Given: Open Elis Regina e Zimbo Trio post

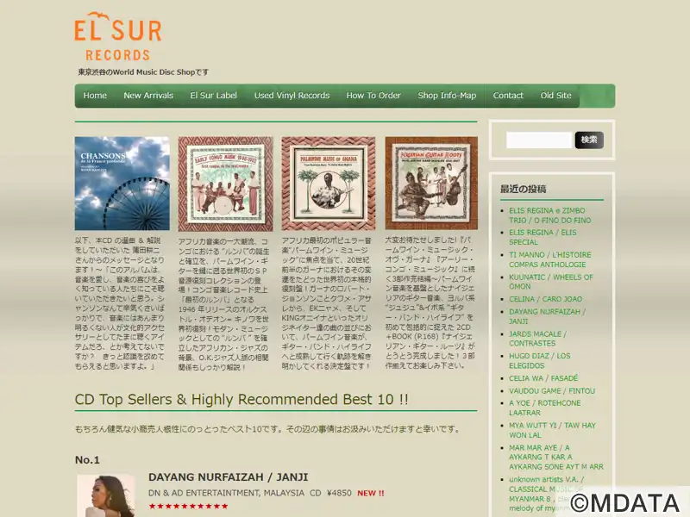Looking at the screenshot, I should (x=550, y=215).
